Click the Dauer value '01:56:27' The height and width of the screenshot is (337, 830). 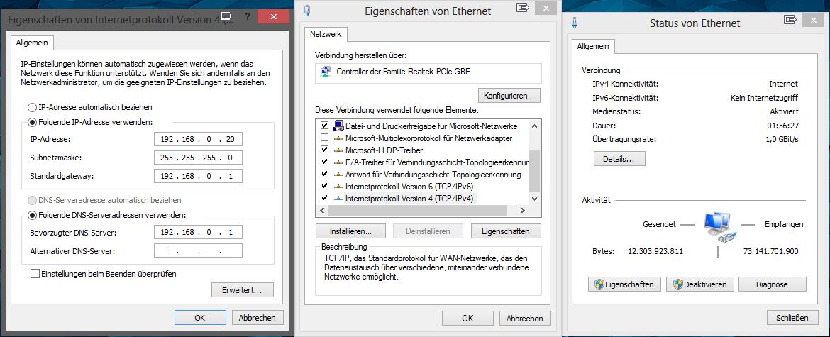click(784, 126)
